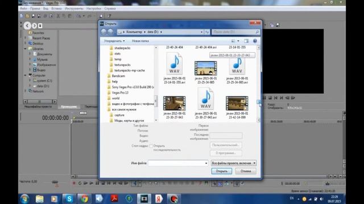Open the file name history dropdown arrow
364x204 pixels.
pos(206,163)
